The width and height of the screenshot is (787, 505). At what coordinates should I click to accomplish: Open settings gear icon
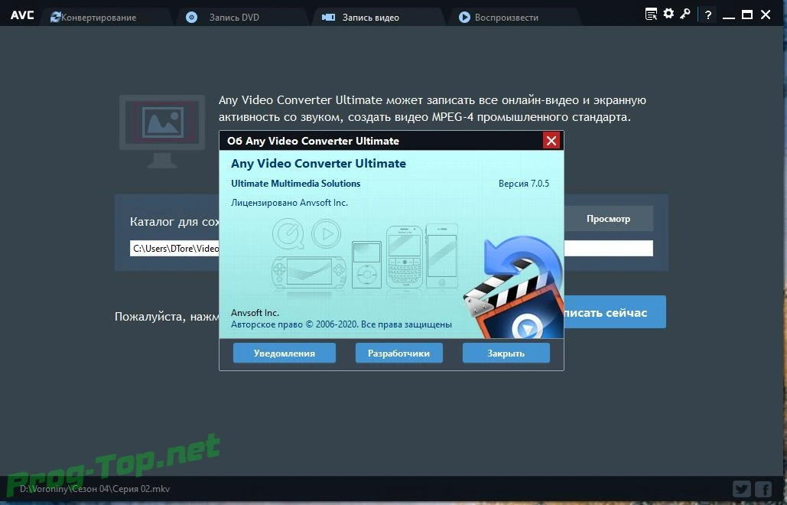tap(668, 14)
